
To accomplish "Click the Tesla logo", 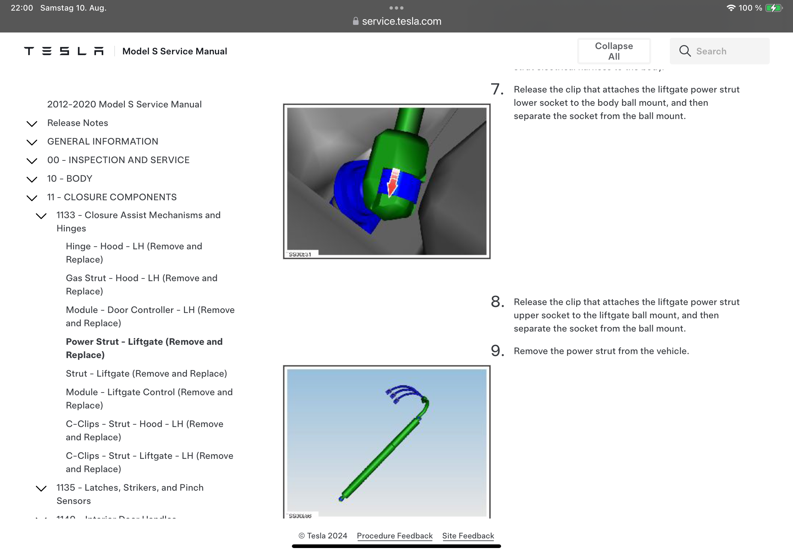I will [64, 51].
